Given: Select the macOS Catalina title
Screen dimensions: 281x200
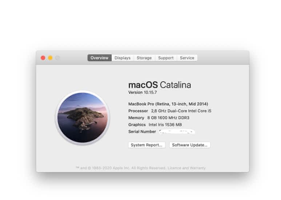Looking at the screenshot, I should (x=160, y=85).
